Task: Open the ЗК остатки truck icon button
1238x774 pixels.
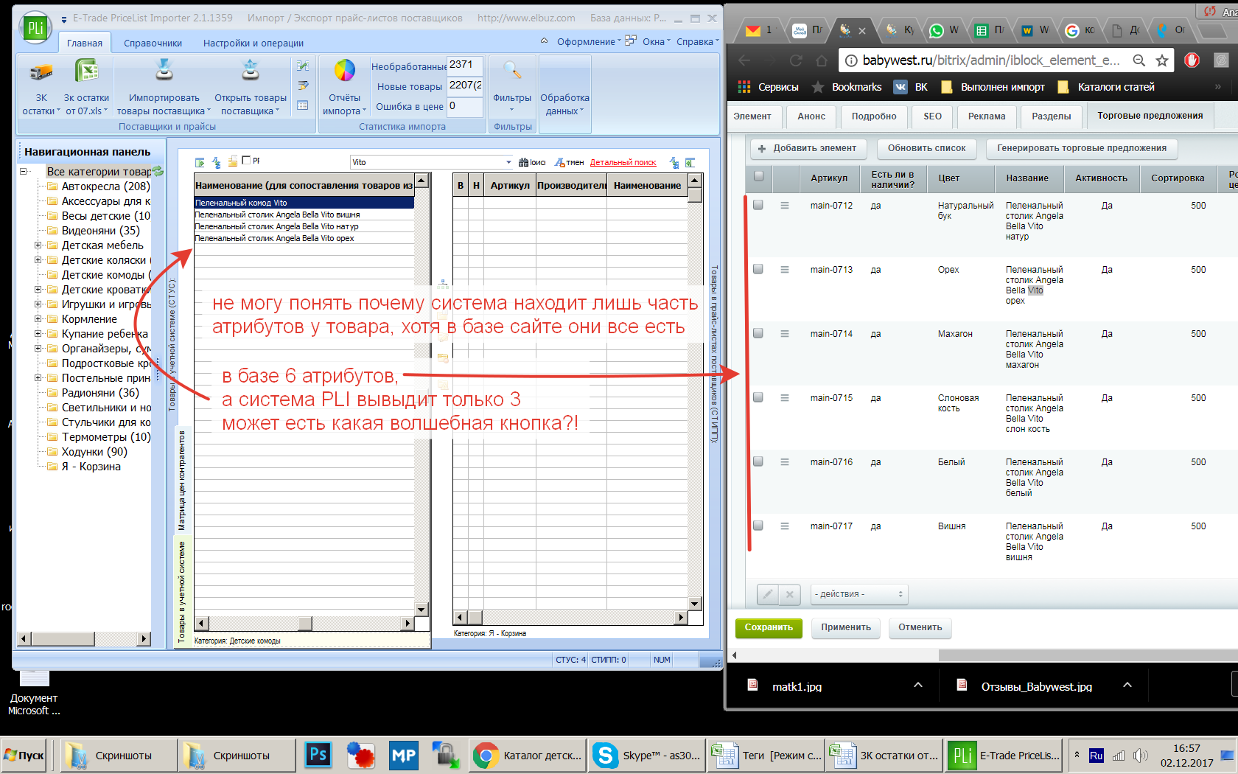Action: pyautogui.click(x=41, y=72)
